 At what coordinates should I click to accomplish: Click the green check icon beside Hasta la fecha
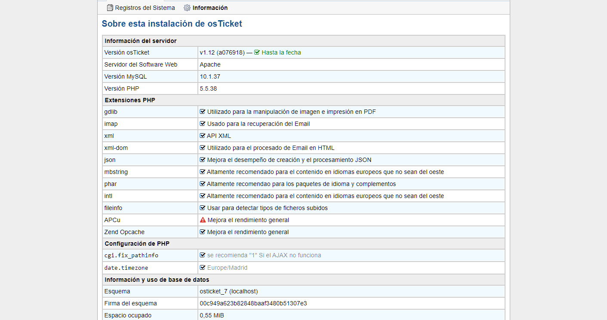(257, 52)
